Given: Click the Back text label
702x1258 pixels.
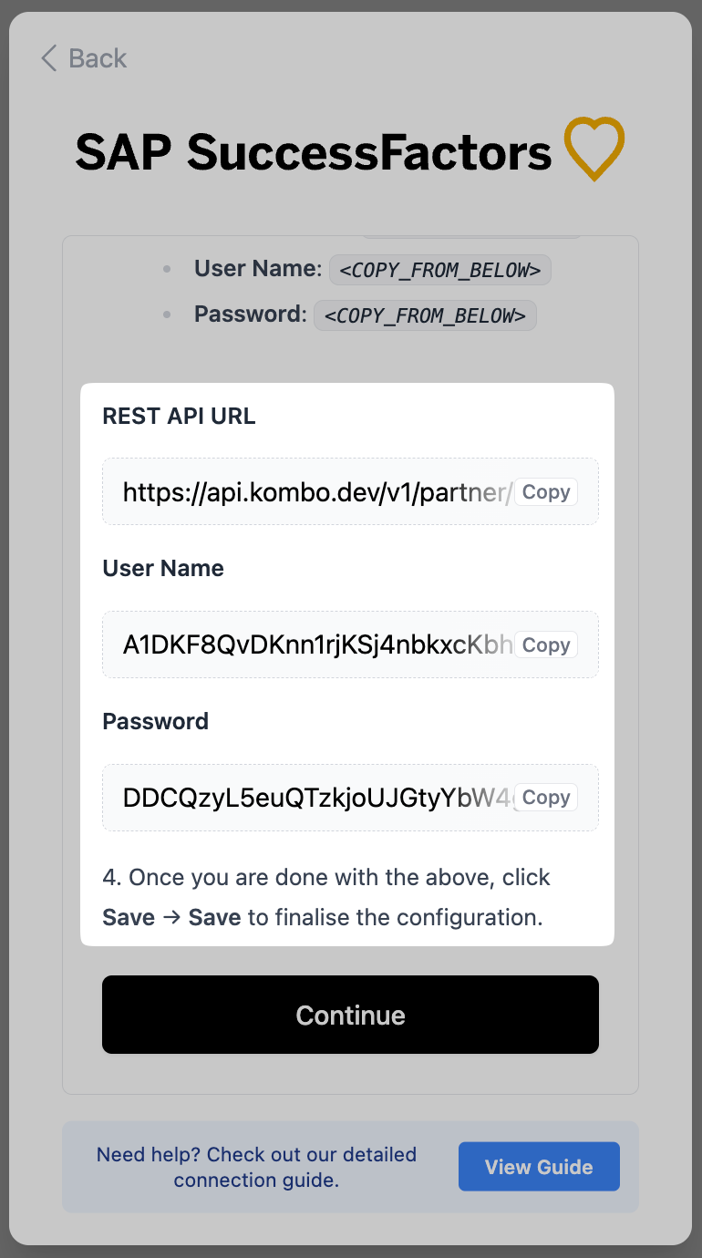Looking at the screenshot, I should click(x=98, y=58).
